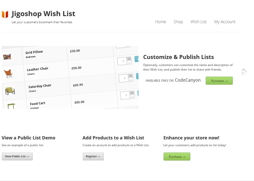
Task: Click the Leather Chair product name
Action: coord(38,69)
